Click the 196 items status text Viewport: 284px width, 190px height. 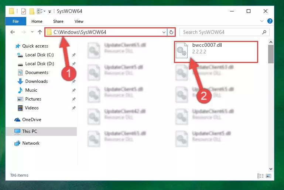(x=19, y=175)
